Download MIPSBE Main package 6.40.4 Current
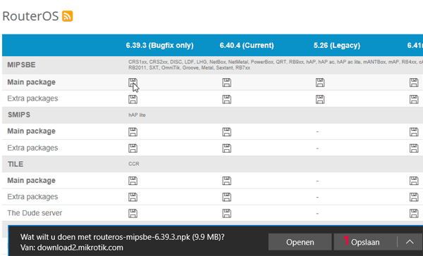This screenshot has width=423, height=256. (226, 83)
